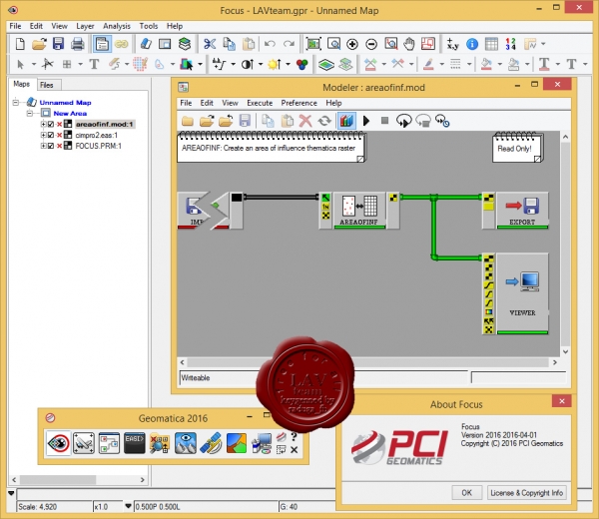Click the satellite icon in Geomatica 2016 toolbar

click(x=211, y=443)
